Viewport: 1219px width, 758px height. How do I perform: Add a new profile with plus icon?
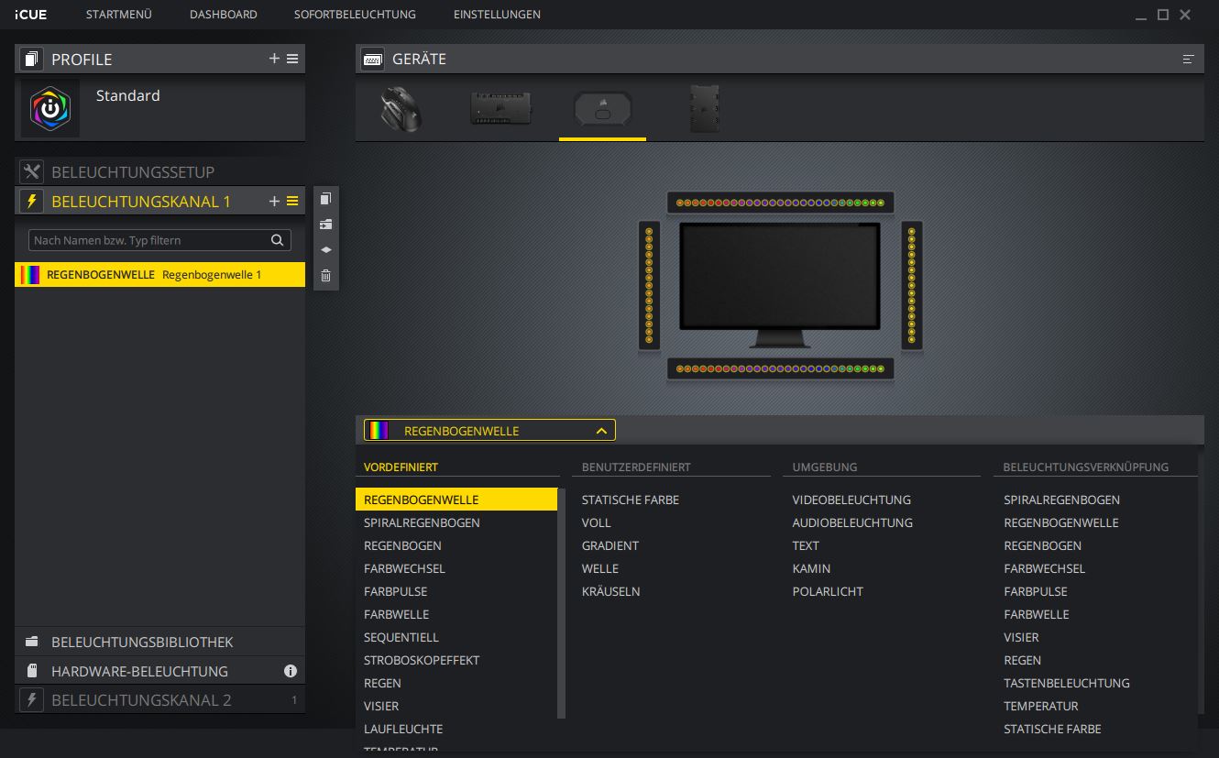(x=274, y=59)
